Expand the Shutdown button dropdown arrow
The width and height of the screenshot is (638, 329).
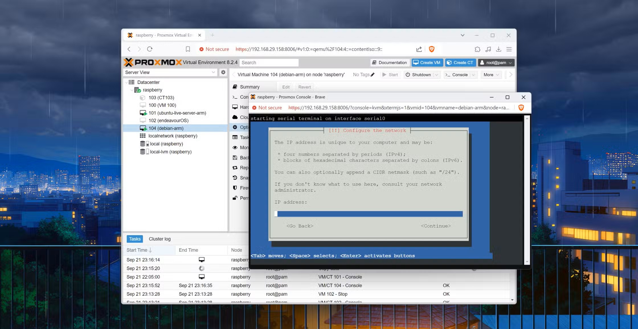click(x=437, y=75)
